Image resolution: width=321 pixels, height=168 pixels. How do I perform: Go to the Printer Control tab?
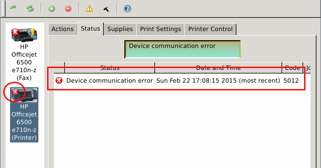click(x=210, y=29)
